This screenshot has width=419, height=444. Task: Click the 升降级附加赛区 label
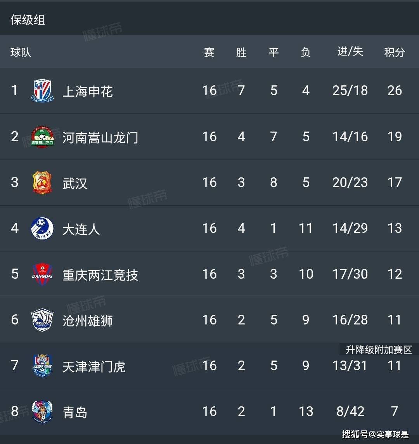(x=379, y=350)
